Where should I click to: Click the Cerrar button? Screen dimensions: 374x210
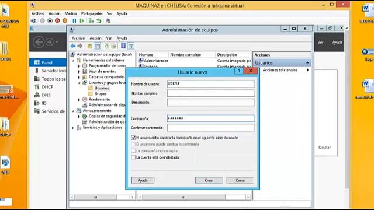[x=240, y=180]
